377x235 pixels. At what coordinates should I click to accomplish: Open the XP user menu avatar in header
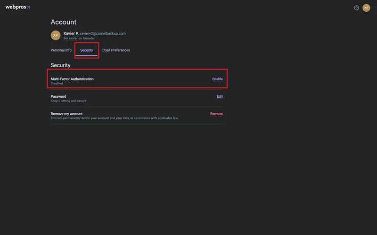click(366, 8)
